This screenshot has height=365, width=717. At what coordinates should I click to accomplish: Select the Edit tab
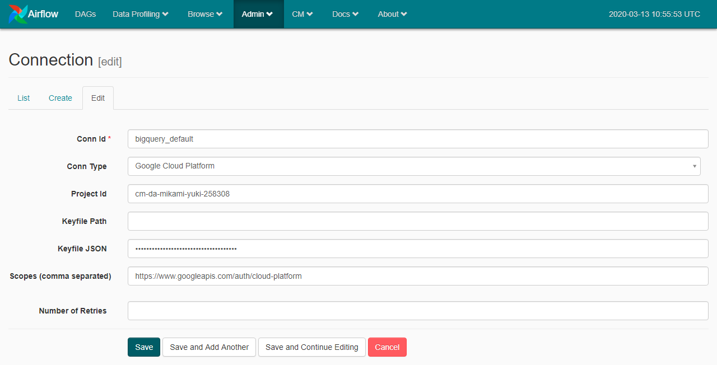pyautogui.click(x=97, y=98)
